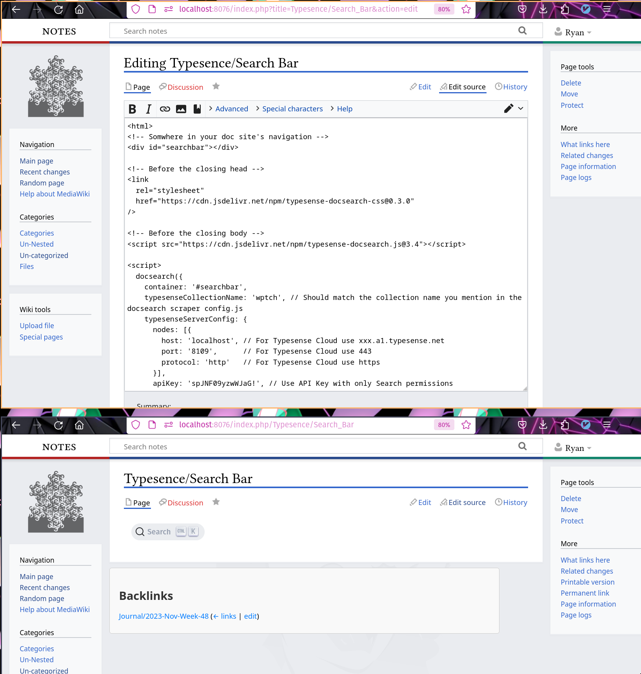Open the downloads panel in top browser
641x674 pixels.
pos(543,9)
